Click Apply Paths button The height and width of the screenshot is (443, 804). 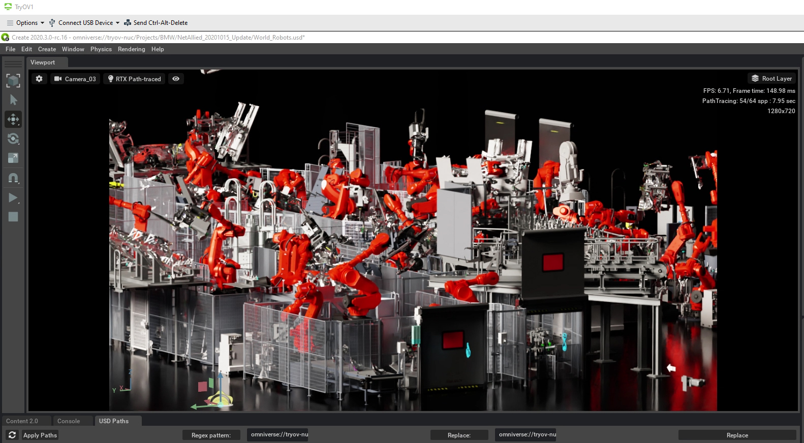[x=40, y=435]
